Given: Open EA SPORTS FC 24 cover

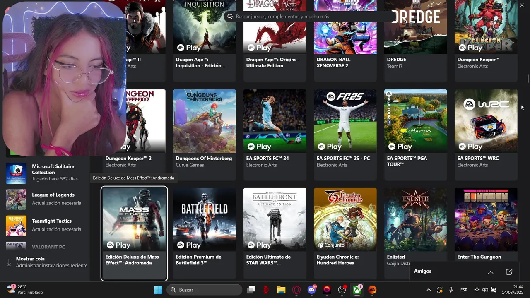Looking at the screenshot, I should click(x=275, y=121).
